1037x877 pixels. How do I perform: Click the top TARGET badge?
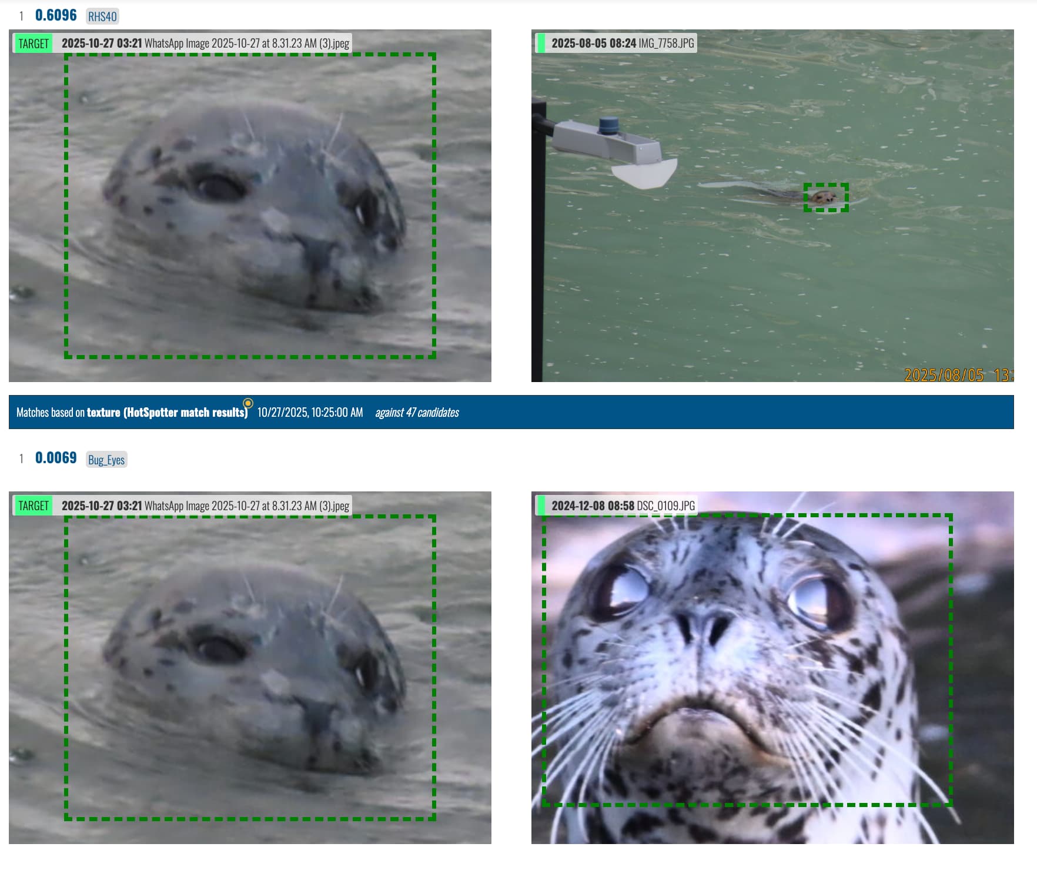pyautogui.click(x=33, y=43)
